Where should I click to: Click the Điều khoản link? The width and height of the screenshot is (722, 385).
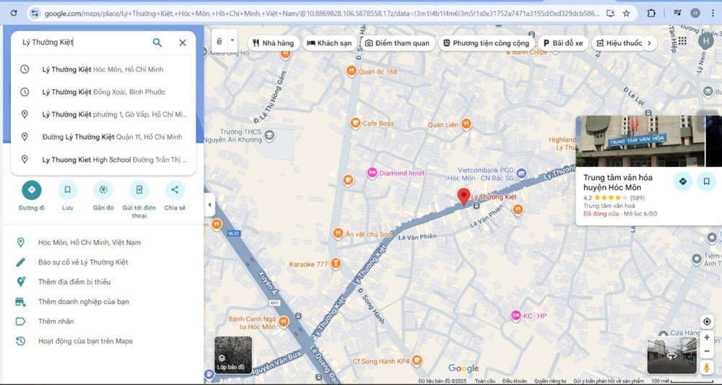(514, 381)
